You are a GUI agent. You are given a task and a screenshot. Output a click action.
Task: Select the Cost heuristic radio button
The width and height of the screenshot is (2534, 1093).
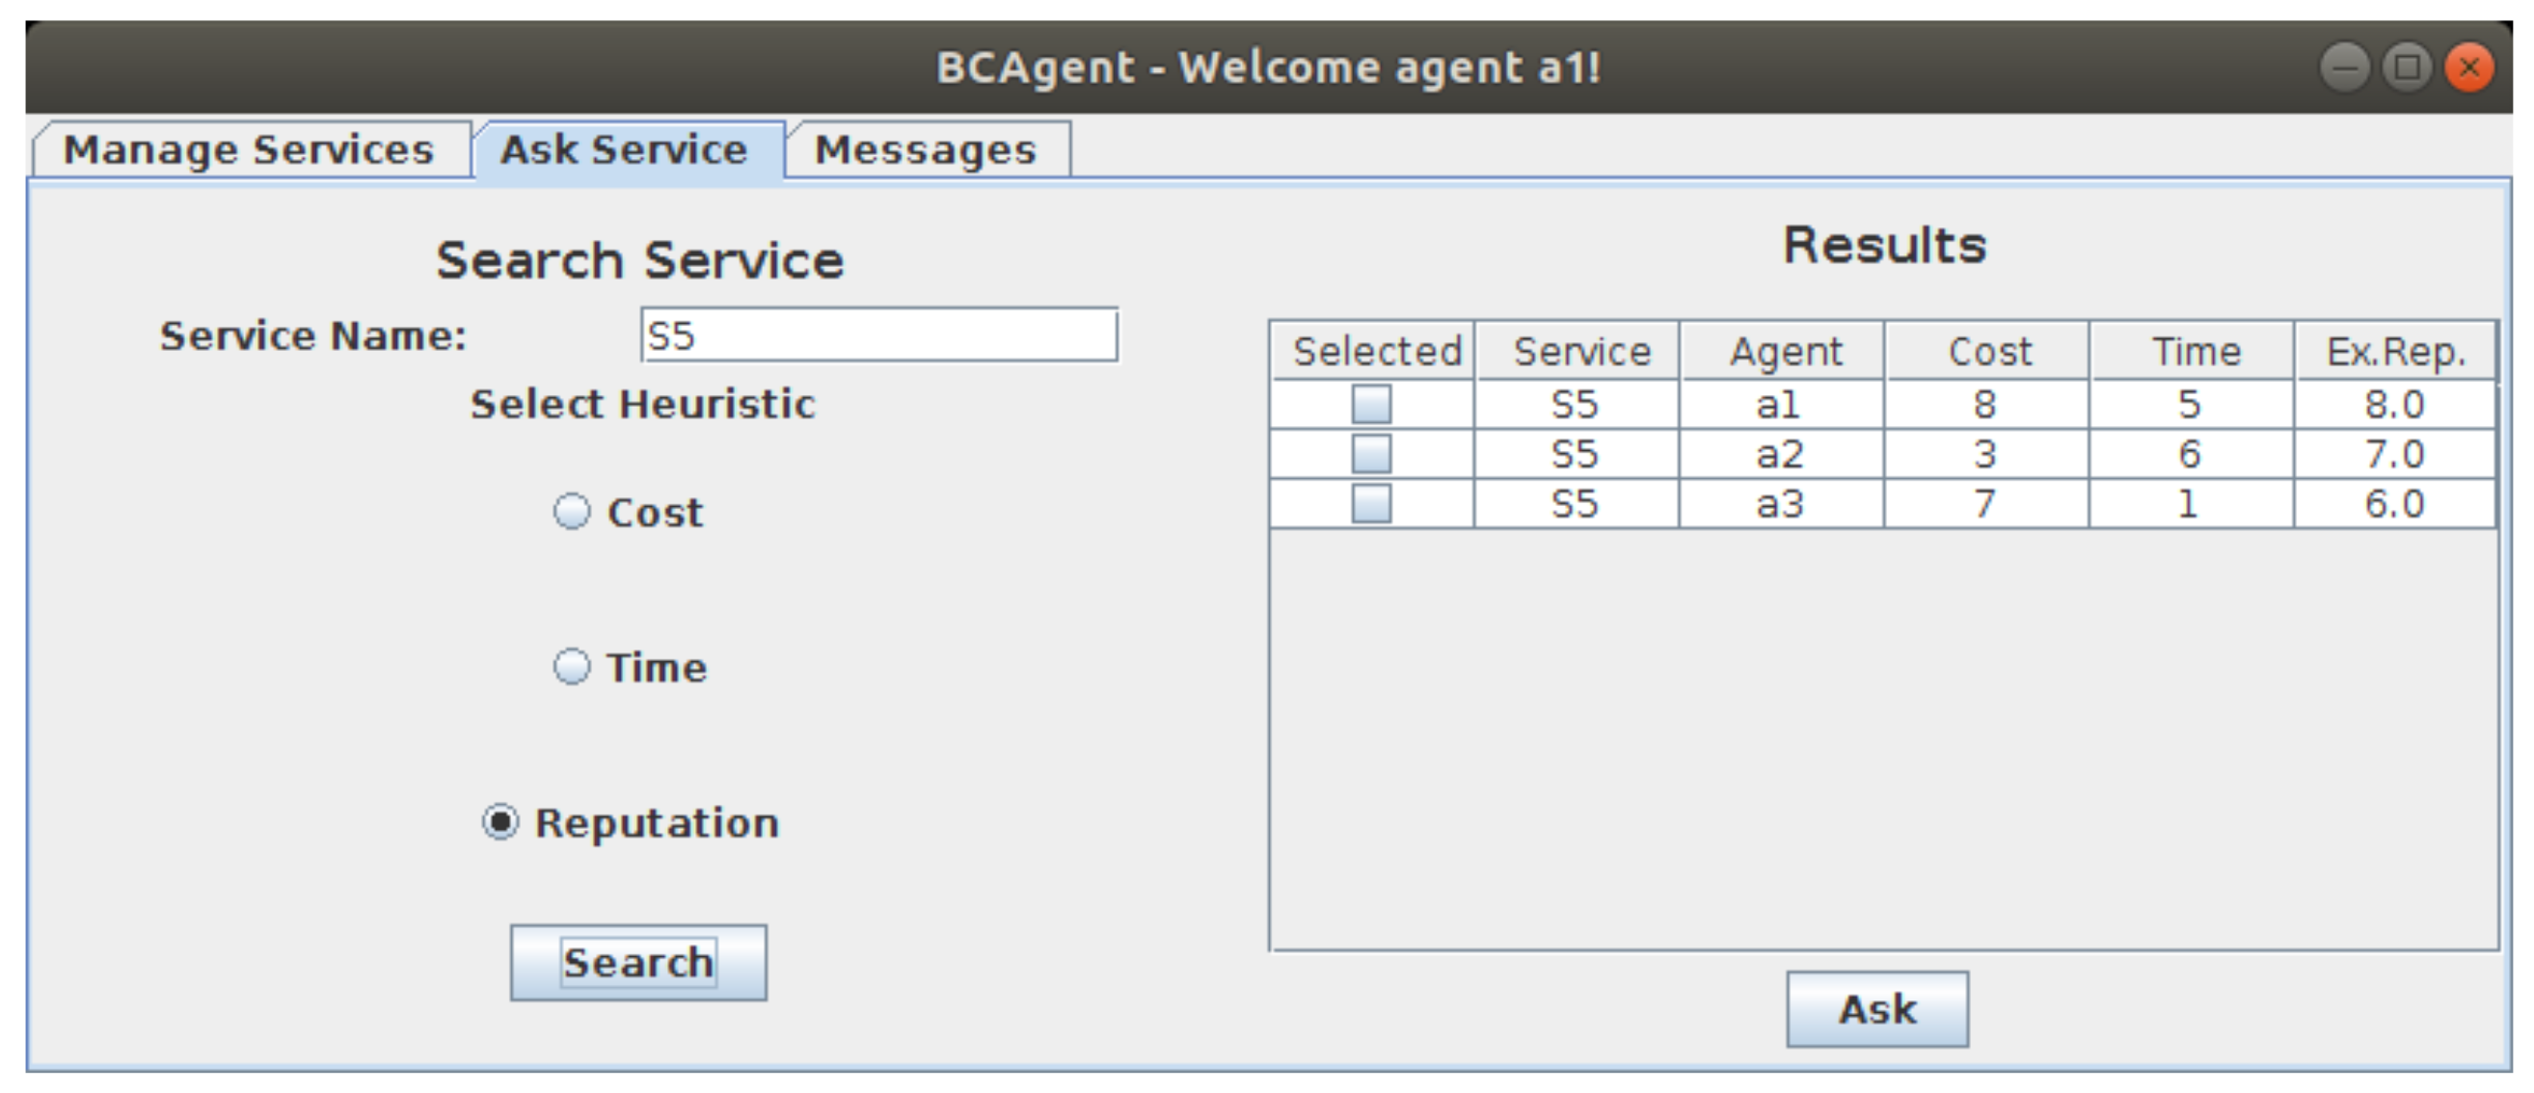[572, 512]
